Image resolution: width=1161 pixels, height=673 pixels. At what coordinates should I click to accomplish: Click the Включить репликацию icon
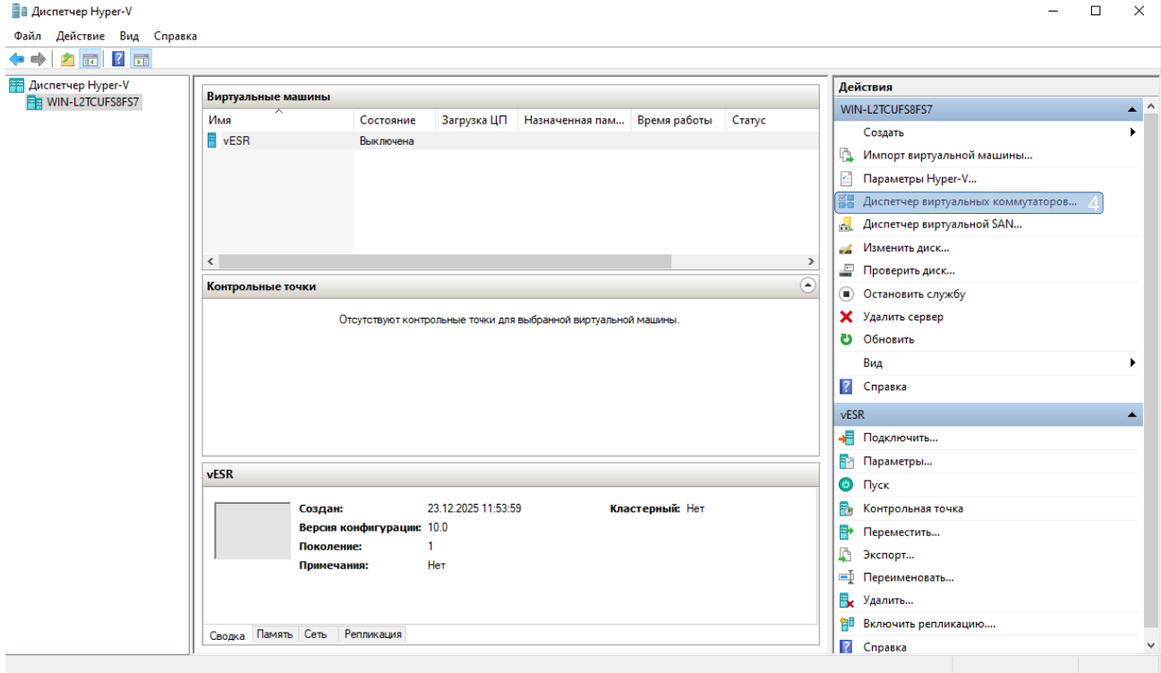click(846, 624)
